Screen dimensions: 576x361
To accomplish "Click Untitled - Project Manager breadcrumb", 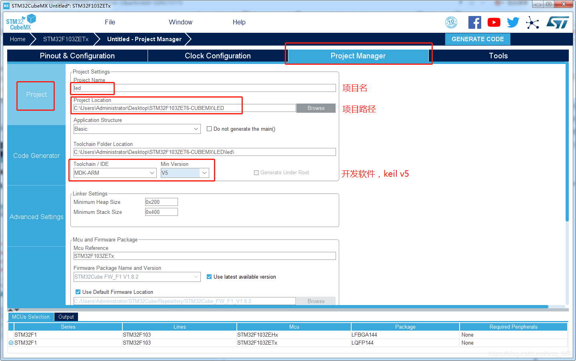I will (x=144, y=39).
